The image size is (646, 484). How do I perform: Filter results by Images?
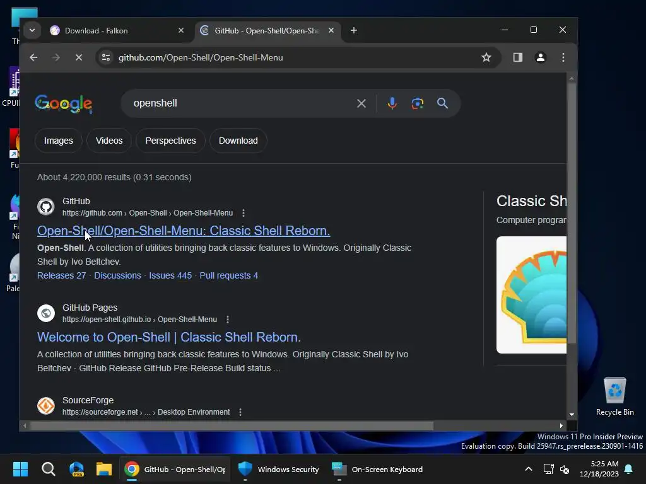coord(59,141)
